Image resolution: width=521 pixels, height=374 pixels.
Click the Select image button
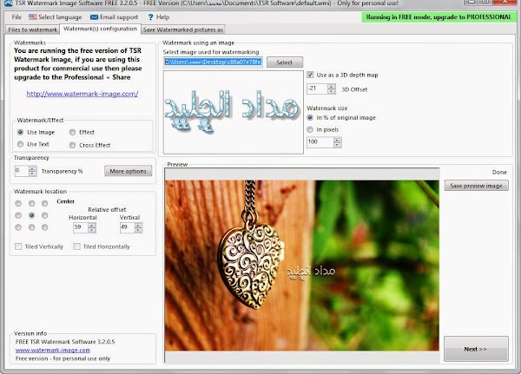tap(285, 62)
